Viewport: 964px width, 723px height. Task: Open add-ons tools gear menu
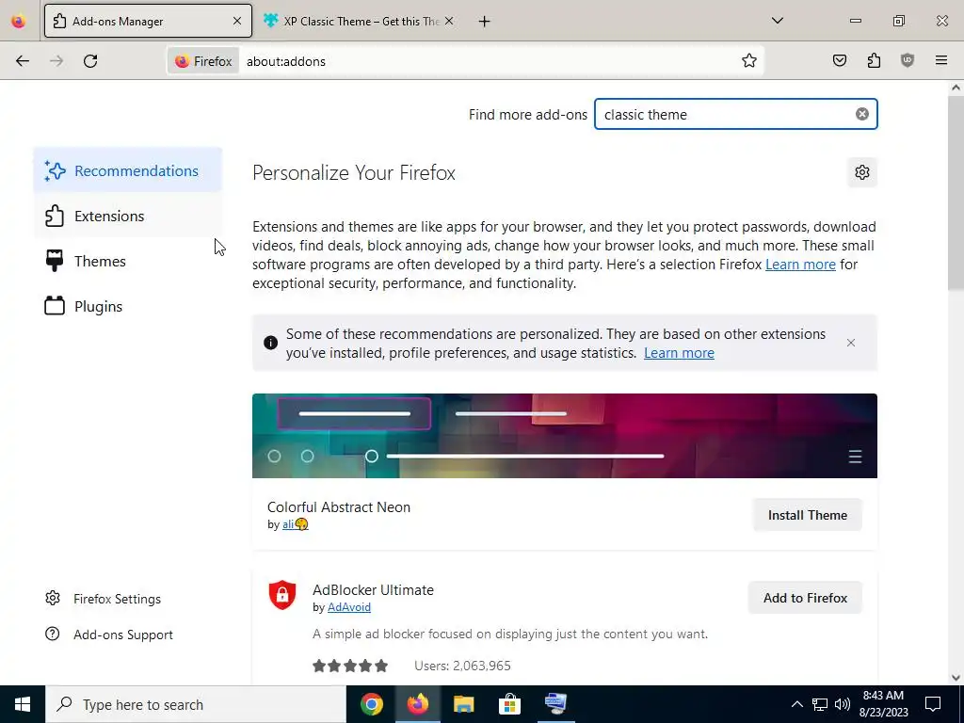pos(862,172)
